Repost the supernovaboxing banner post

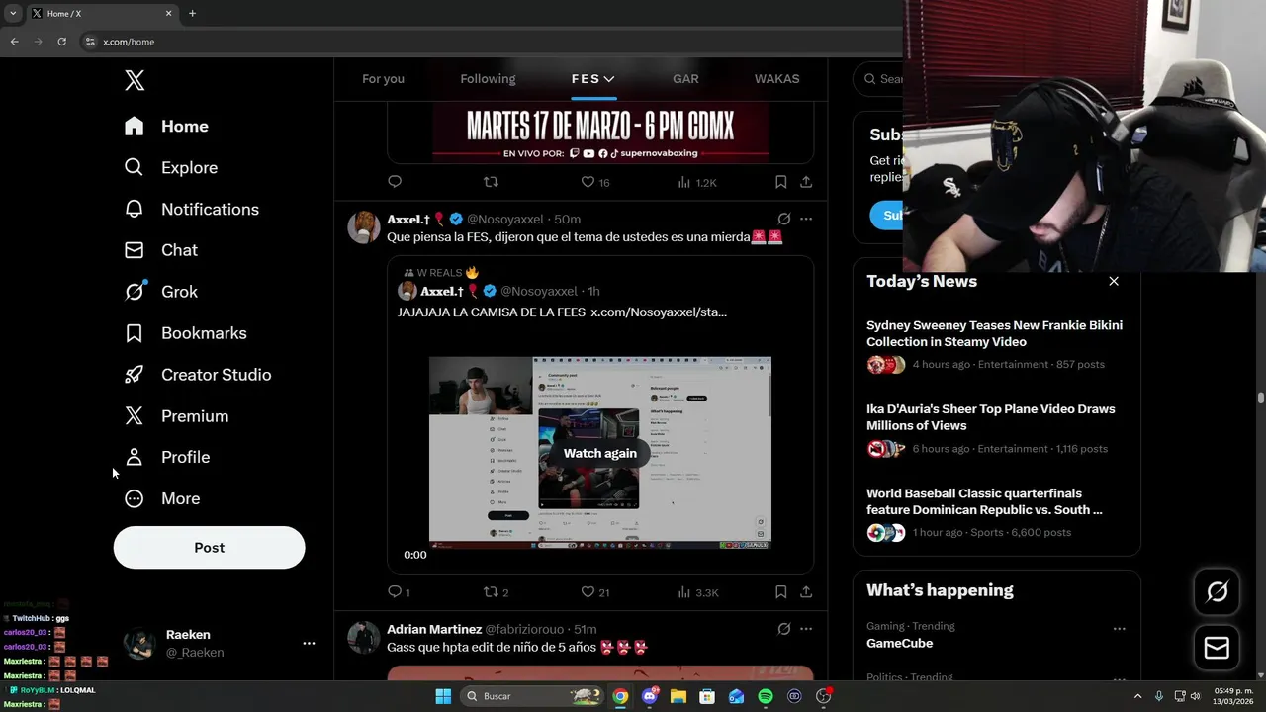[x=491, y=182]
